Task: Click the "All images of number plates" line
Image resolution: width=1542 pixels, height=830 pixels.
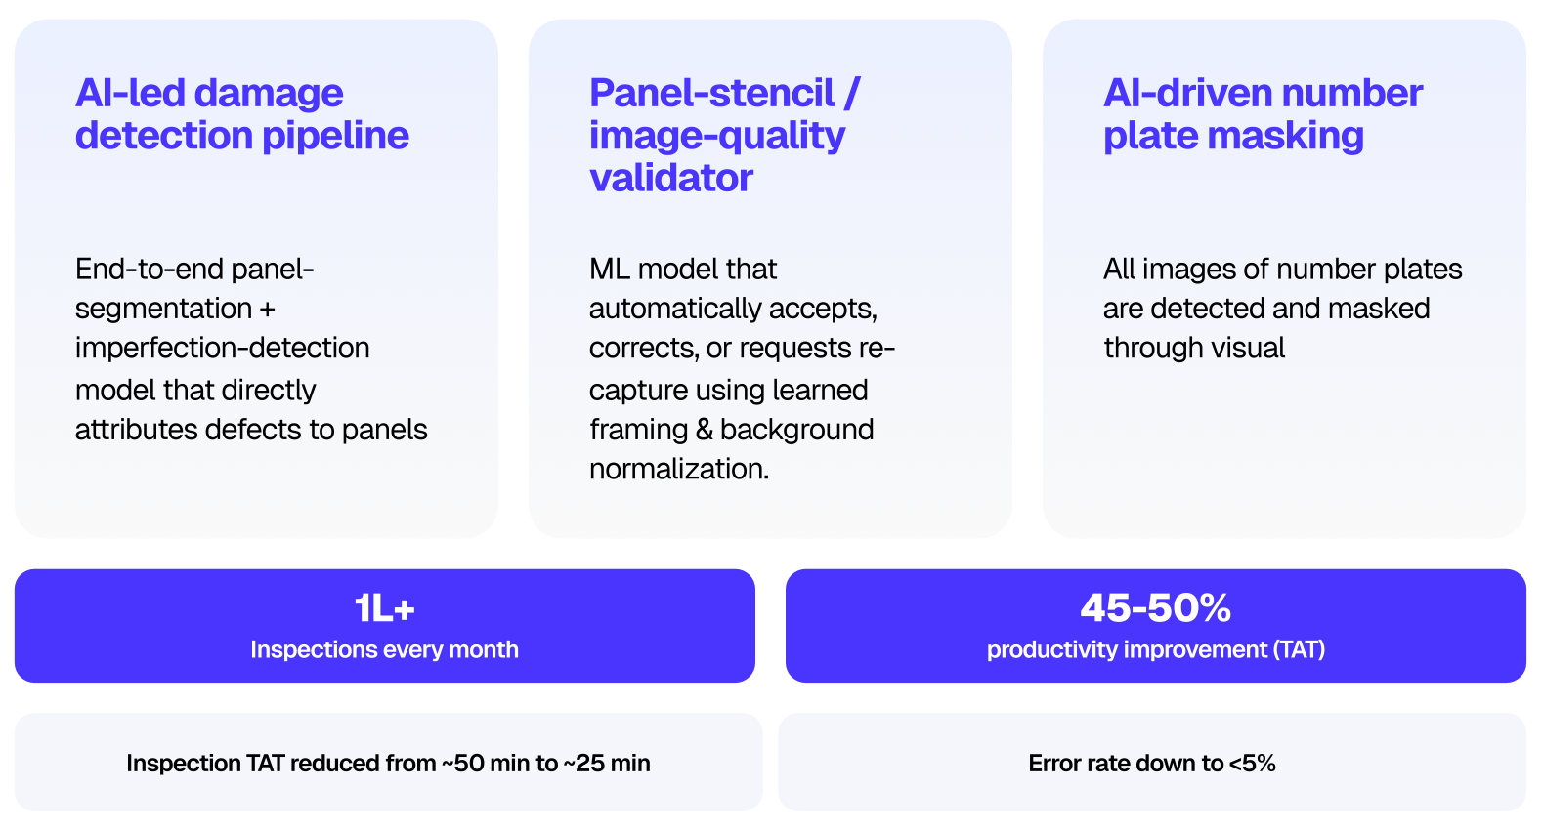Action: click(1282, 270)
